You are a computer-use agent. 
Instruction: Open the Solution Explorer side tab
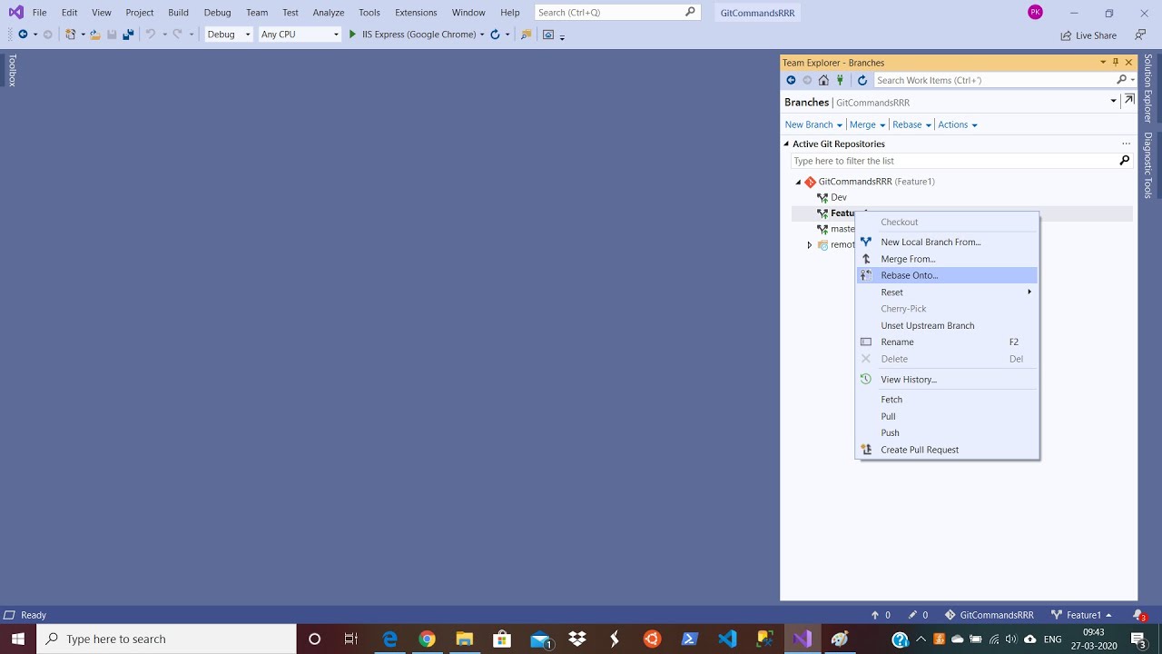[x=1147, y=88]
